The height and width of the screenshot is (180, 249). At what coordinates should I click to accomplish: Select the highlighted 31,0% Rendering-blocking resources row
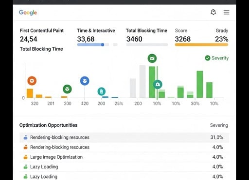[x=124, y=137]
